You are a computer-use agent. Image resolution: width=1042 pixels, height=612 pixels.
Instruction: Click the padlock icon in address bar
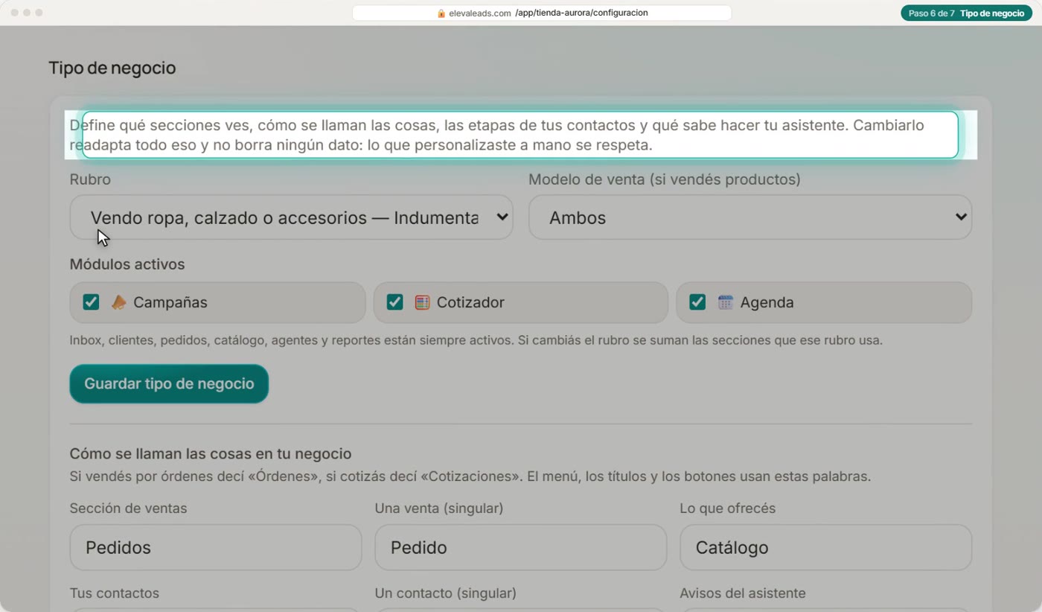441,13
